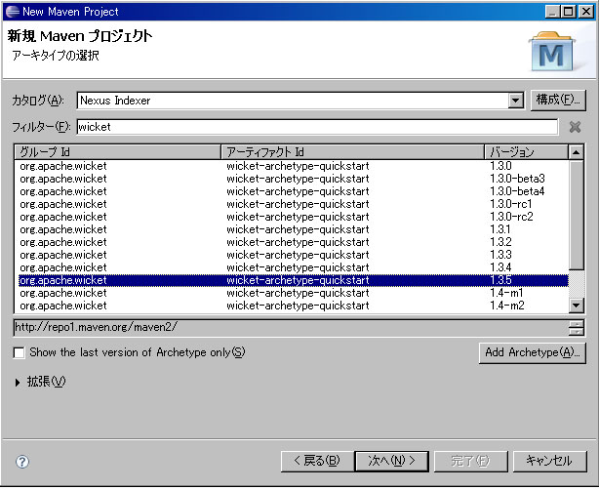599x490 pixels.
Task: Close the New Maven Project dialog
Action: [x=585, y=12]
